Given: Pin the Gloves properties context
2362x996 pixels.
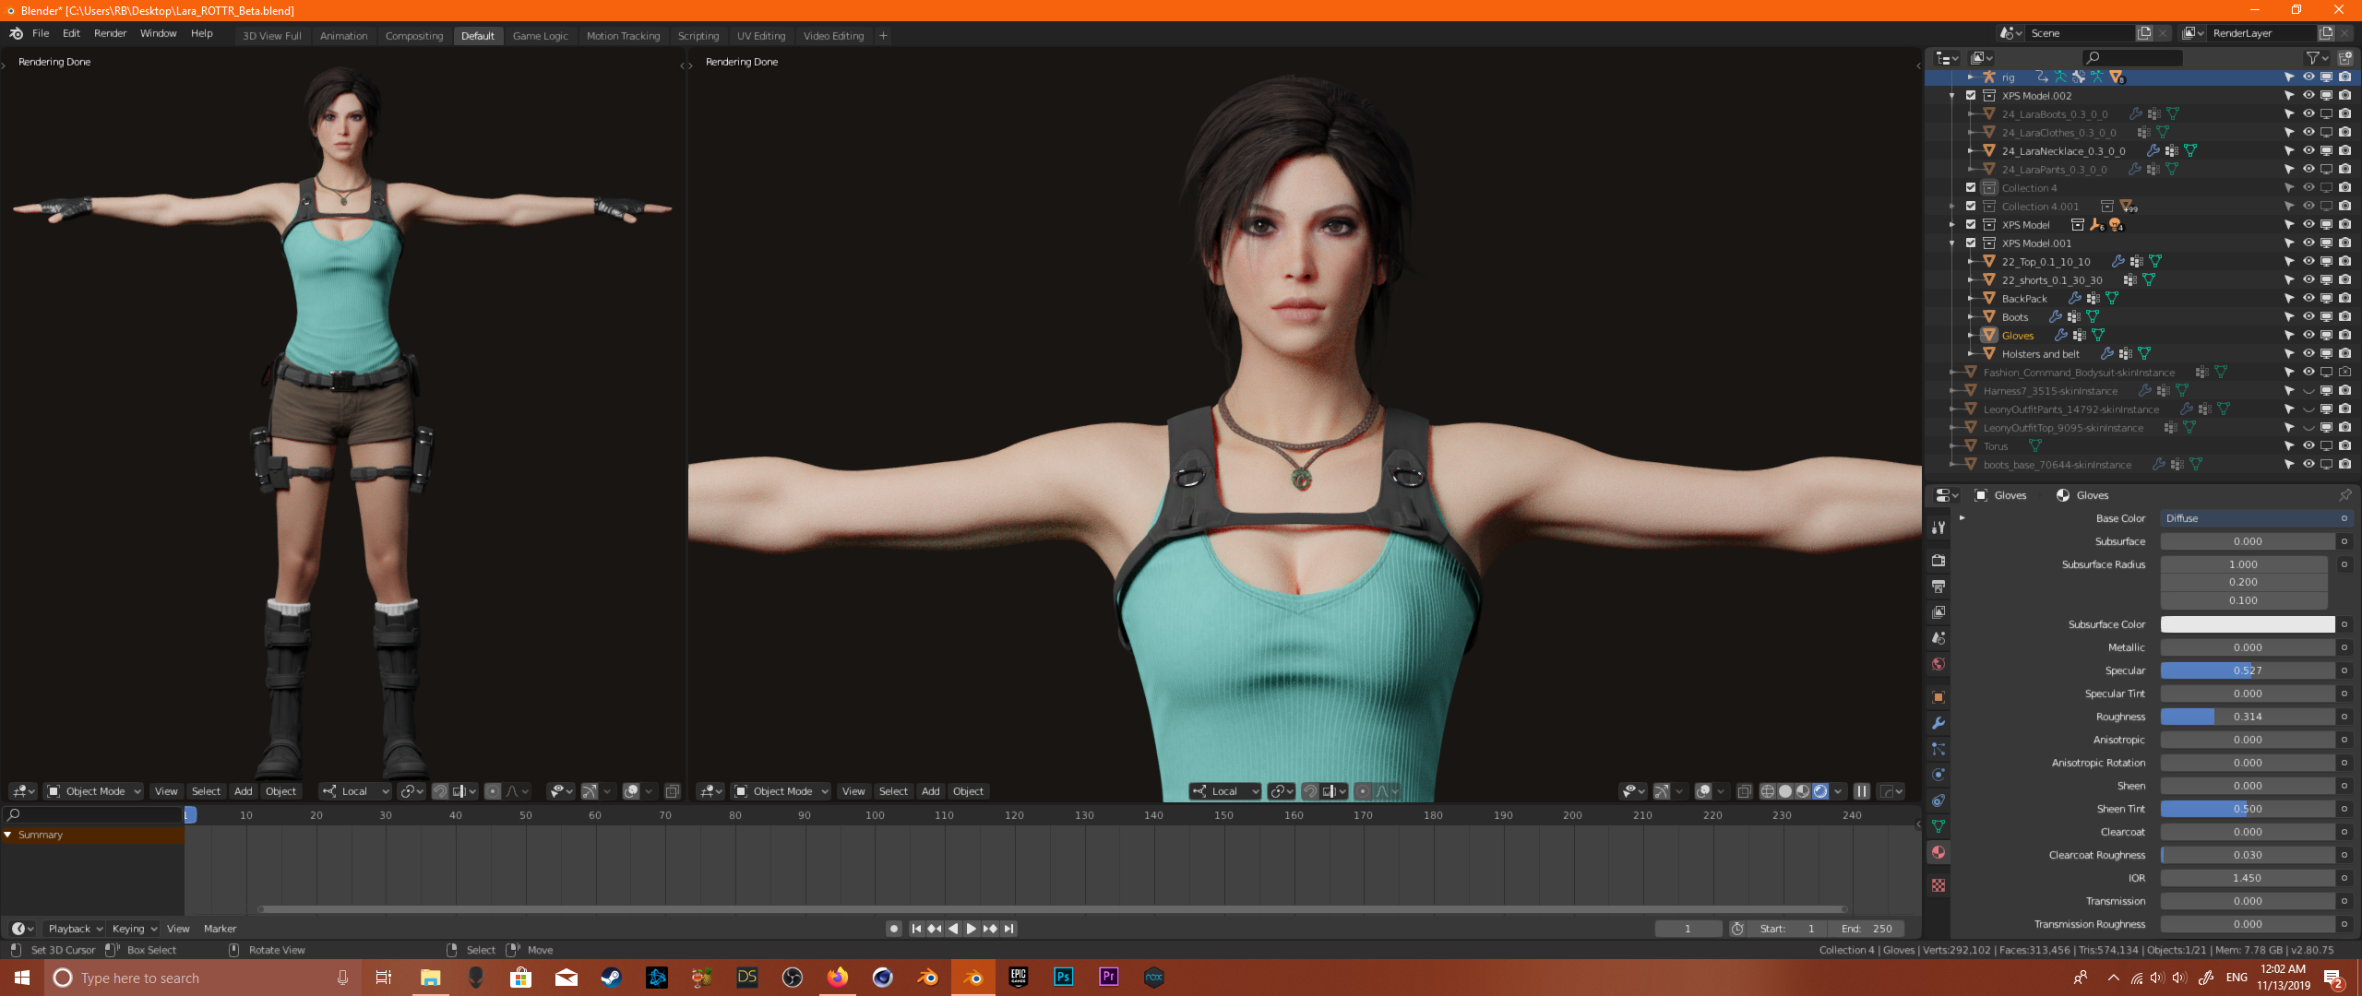Looking at the screenshot, I should click(x=2344, y=495).
